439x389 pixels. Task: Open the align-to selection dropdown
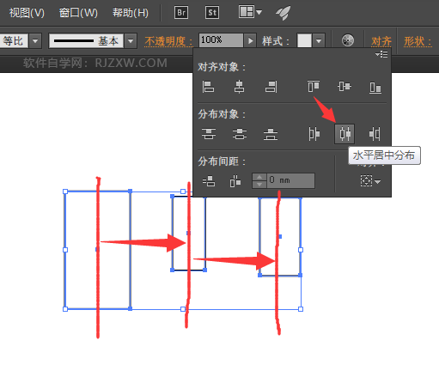click(370, 181)
